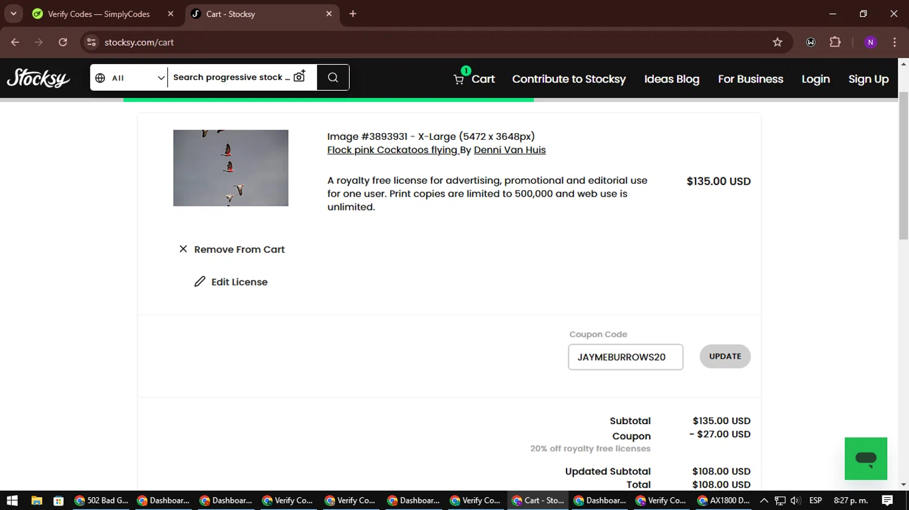909x510 pixels.
Task: Open the extensions puzzle icon
Action: coord(835,42)
